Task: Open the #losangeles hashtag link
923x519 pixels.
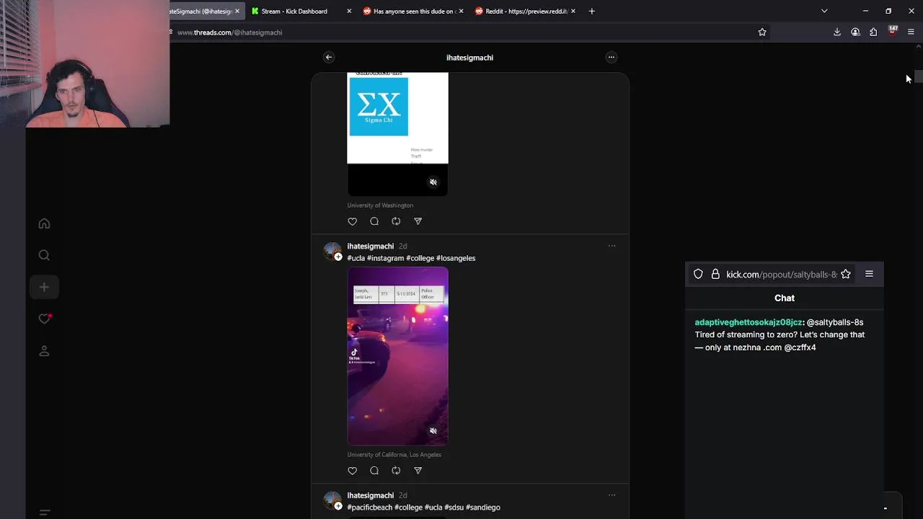Action: (x=456, y=258)
